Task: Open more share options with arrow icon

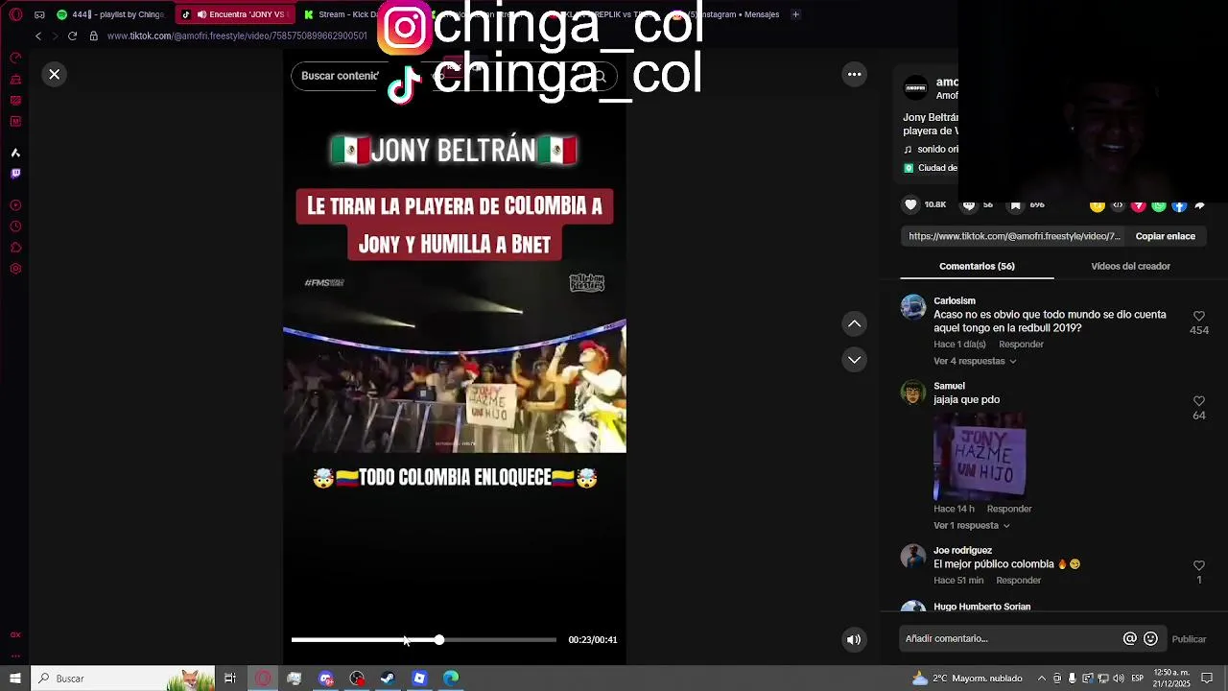Action: click(x=1199, y=205)
